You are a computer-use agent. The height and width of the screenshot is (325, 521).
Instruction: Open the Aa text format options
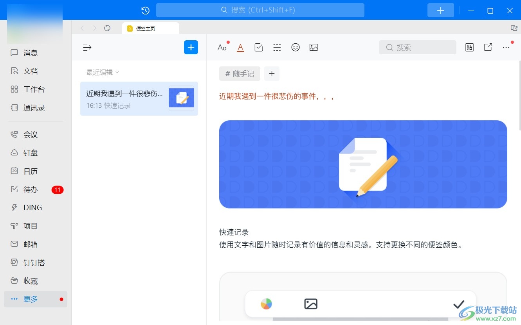[x=222, y=48]
